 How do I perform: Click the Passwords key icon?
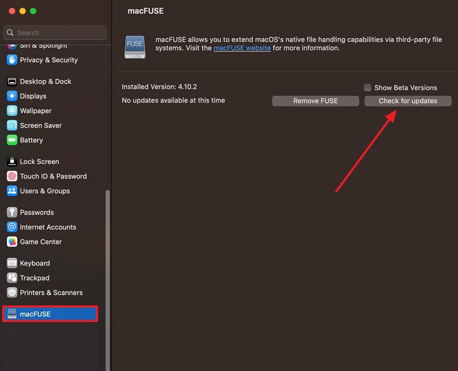[x=12, y=212]
